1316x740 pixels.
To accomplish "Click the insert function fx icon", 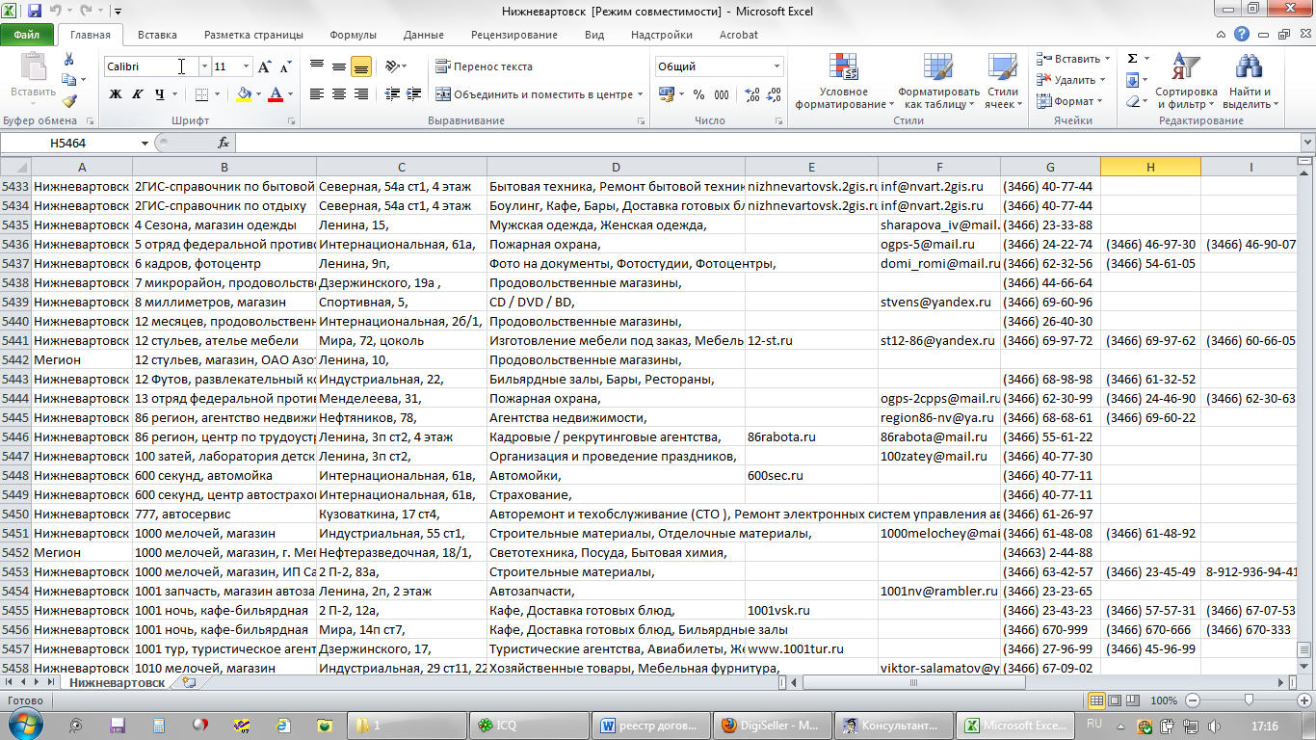I will click(x=224, y=143).
